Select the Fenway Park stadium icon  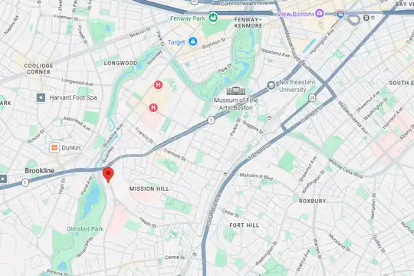coord(213,18)
